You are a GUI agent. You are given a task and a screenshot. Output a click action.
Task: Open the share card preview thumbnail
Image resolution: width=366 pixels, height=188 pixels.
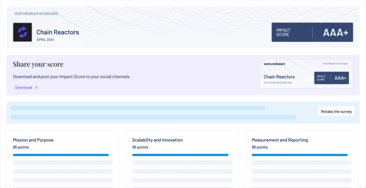click(306, 73)
